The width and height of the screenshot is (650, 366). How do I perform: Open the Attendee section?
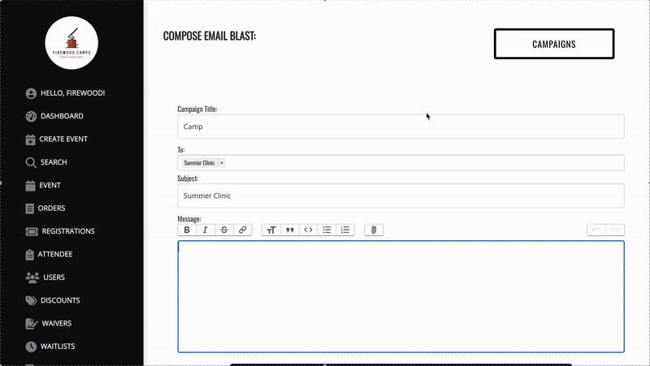coord(55,254)
